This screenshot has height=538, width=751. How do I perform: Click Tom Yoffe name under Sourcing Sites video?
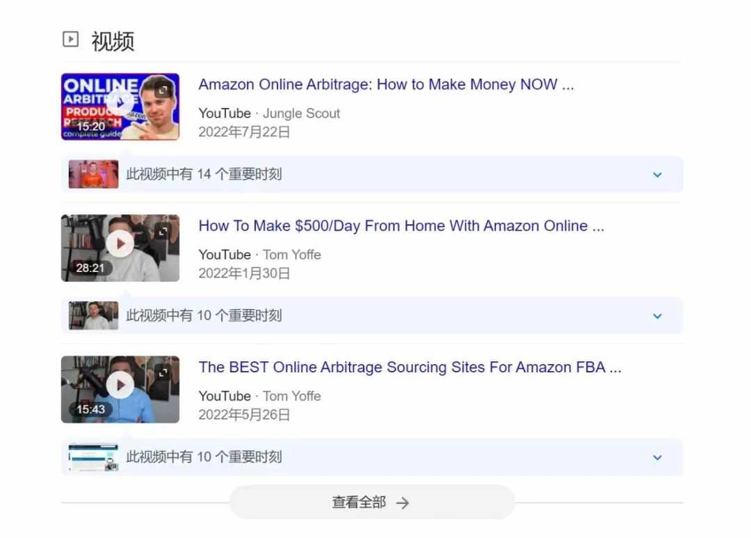tap(291, 396)
